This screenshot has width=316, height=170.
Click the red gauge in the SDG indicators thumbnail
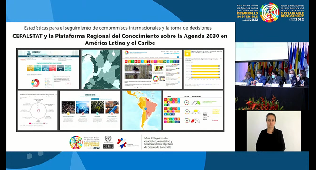pos(195,121)
